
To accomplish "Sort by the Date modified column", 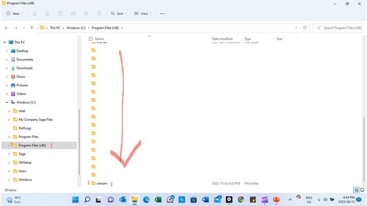I will [x=222, y=39].
